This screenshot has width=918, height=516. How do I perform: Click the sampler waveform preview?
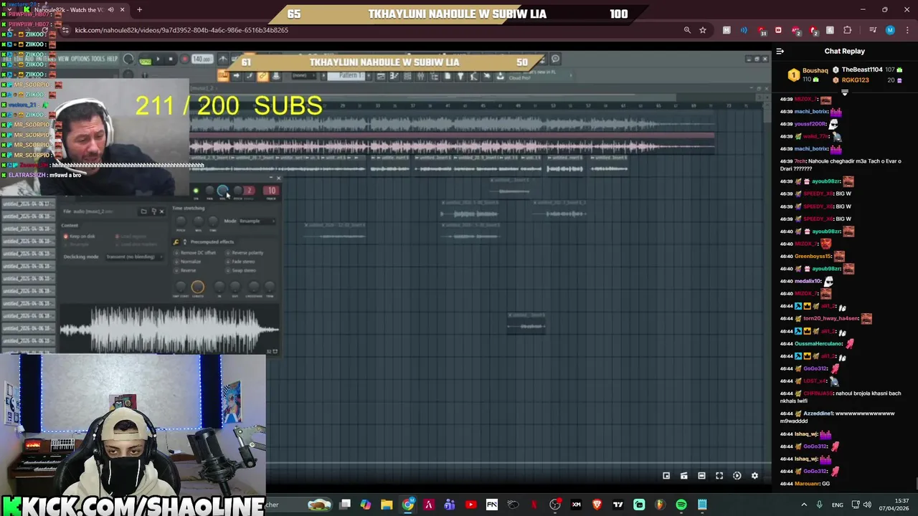point(169,330)
